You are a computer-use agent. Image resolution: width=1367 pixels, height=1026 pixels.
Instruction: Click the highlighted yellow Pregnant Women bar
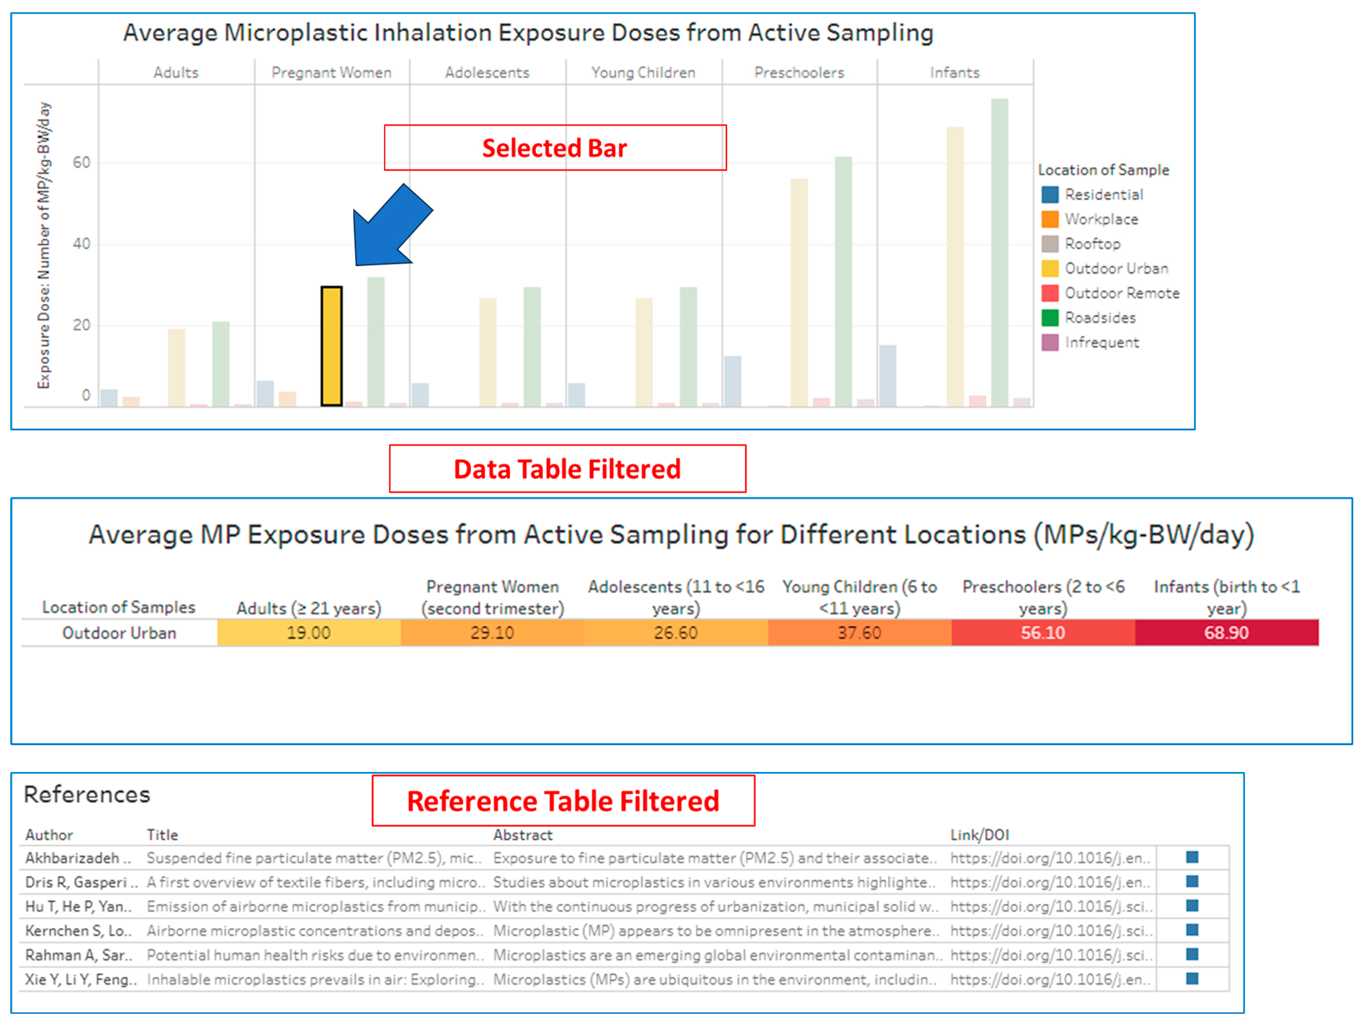pos(331,346)
